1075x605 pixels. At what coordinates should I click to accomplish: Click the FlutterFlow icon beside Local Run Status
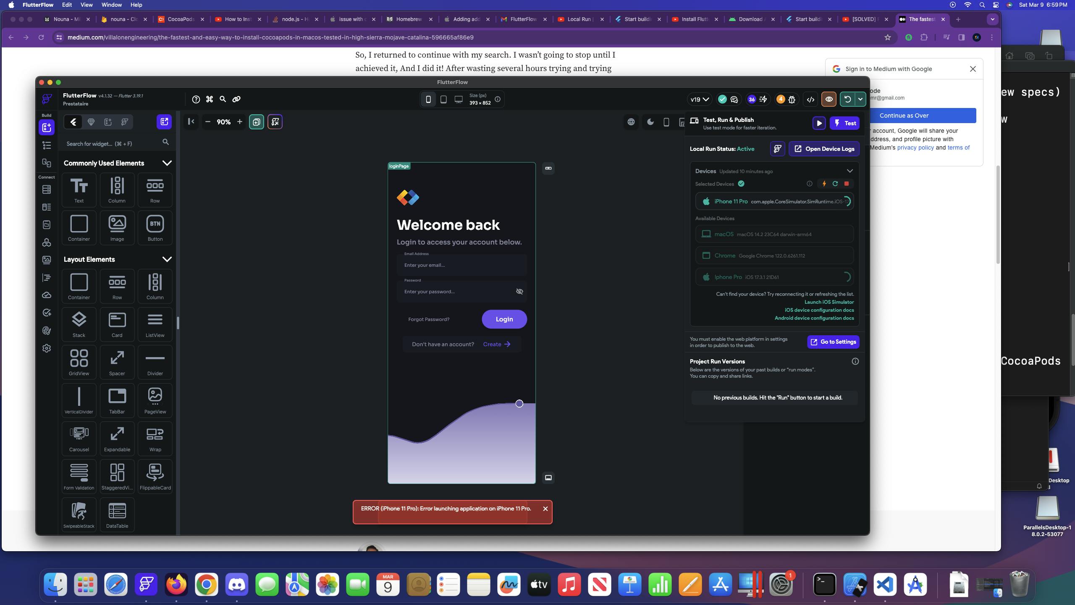[x=778, y=149]
